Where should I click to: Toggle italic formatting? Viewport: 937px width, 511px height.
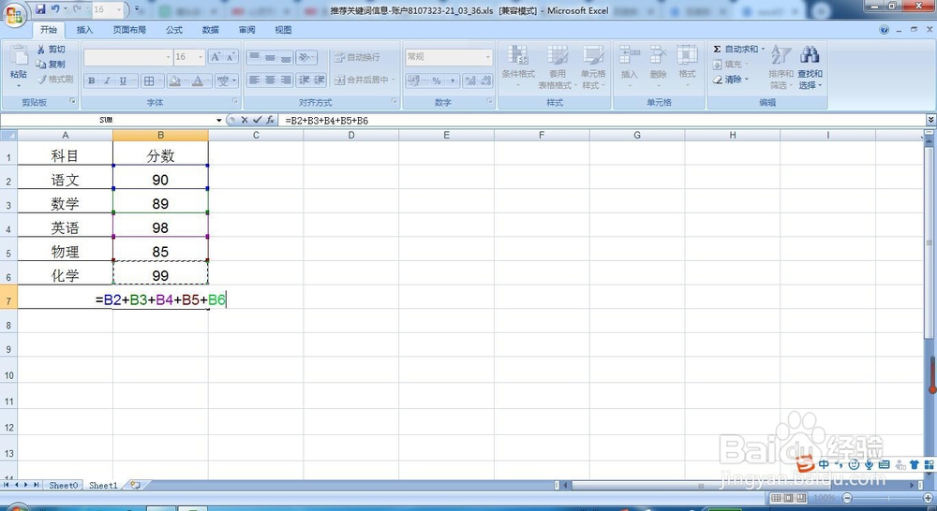coord(107,80)
